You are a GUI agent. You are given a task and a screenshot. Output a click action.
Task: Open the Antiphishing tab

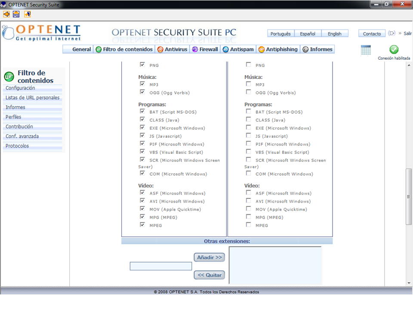(x=278, y=49)
